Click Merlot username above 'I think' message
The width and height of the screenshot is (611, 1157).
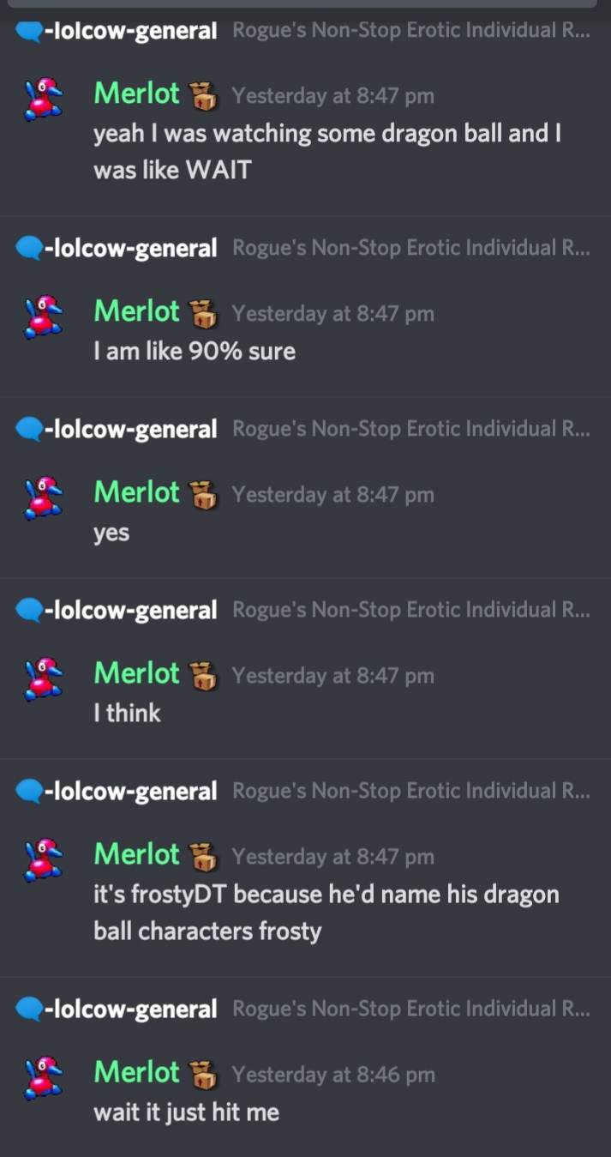point(137,673)
